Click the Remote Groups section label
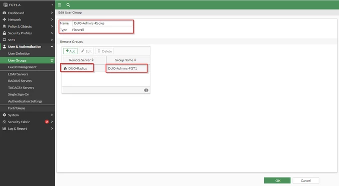This screenshot has height=186, width=339. (x=71, y=41)
